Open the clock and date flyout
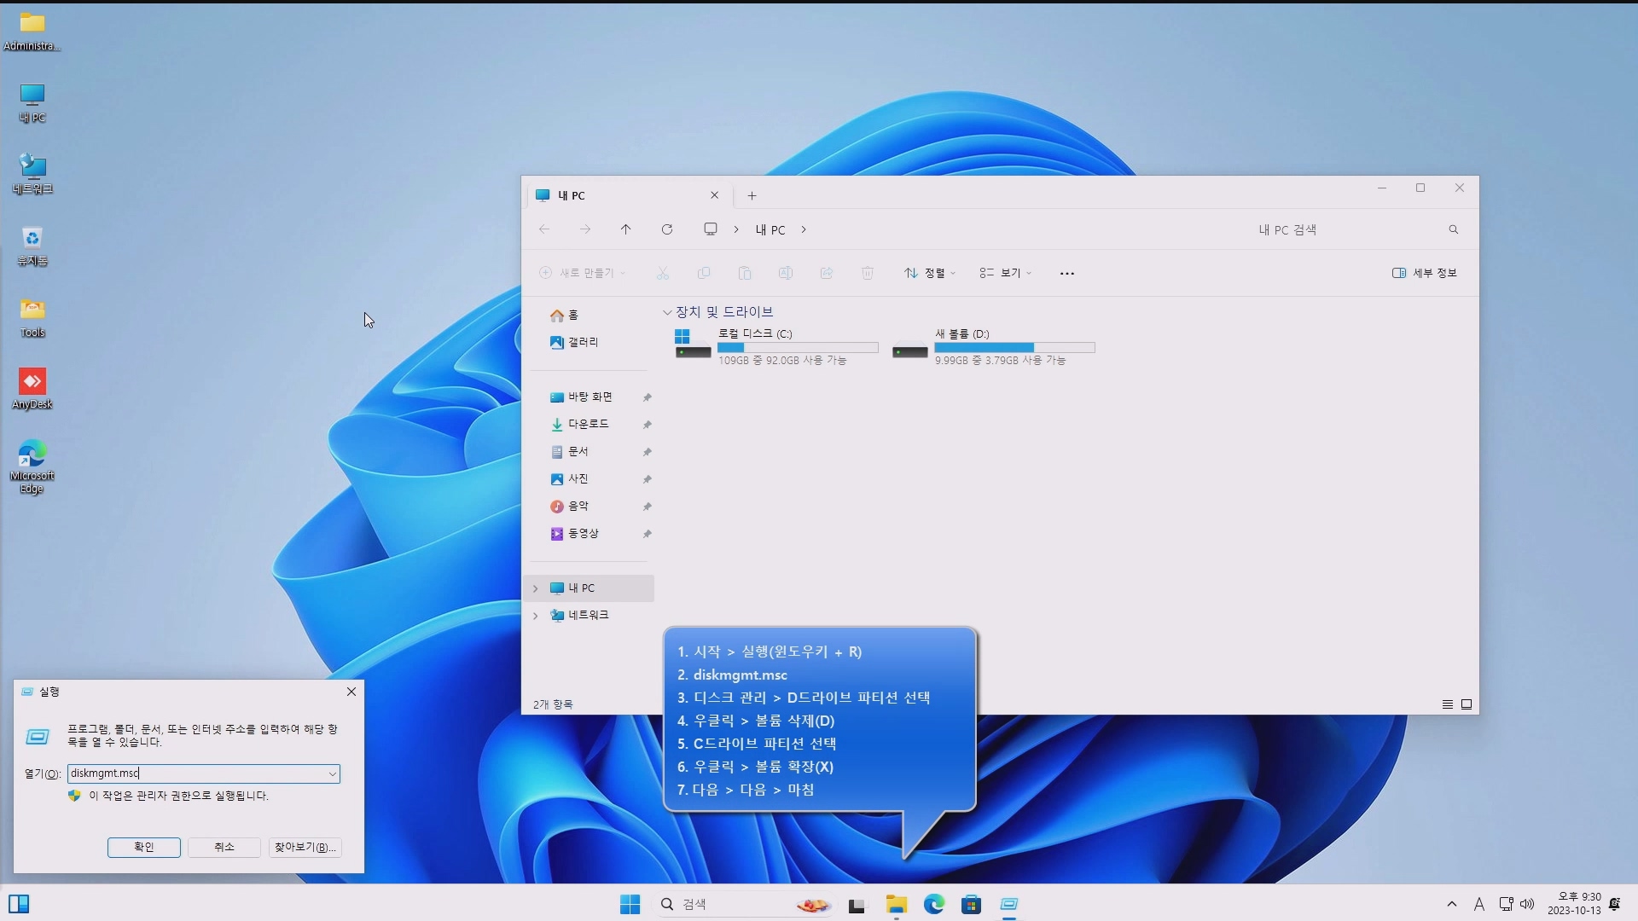 pyautogui.click(x=1575, y=904)
